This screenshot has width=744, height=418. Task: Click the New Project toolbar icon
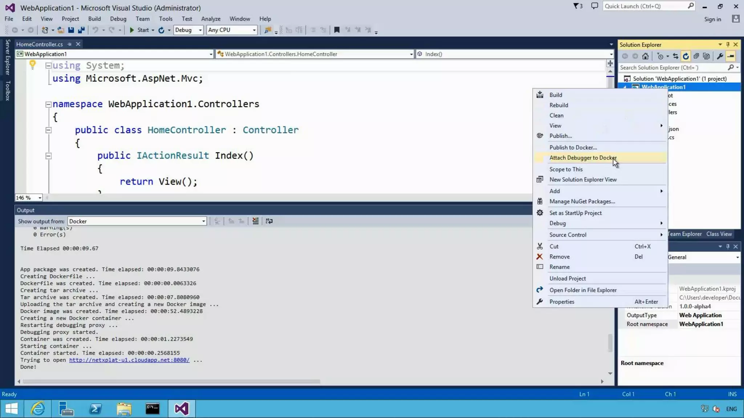45,30
